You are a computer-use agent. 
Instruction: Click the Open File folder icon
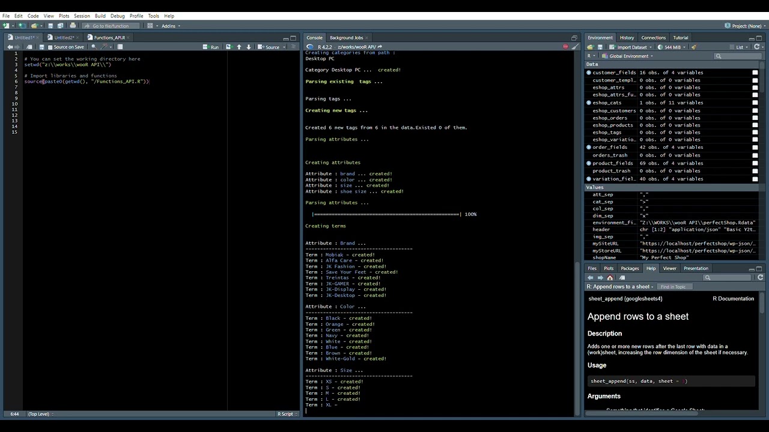pos(34,26)
